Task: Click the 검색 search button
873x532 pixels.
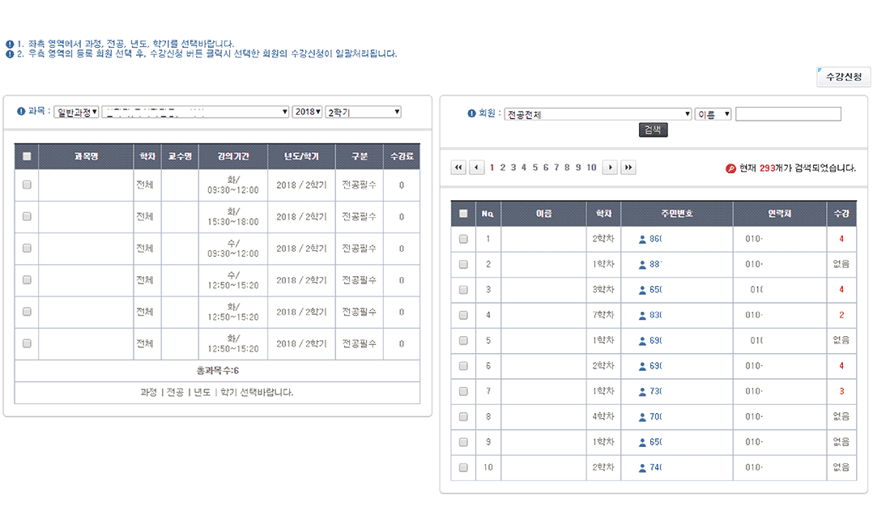Action: pyautogui.click(x=653, y=130)
